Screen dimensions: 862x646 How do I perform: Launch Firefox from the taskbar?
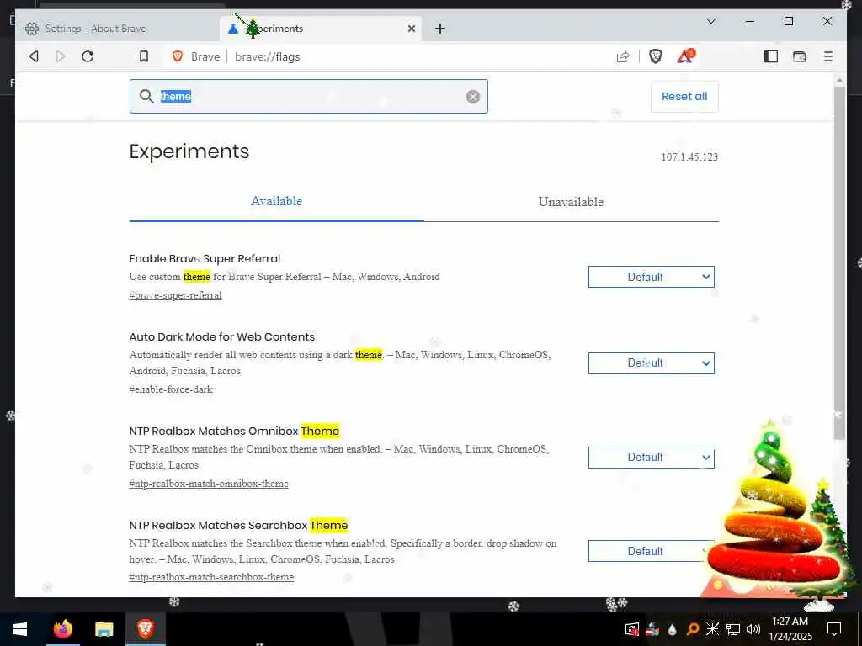[x=62, y=629]
